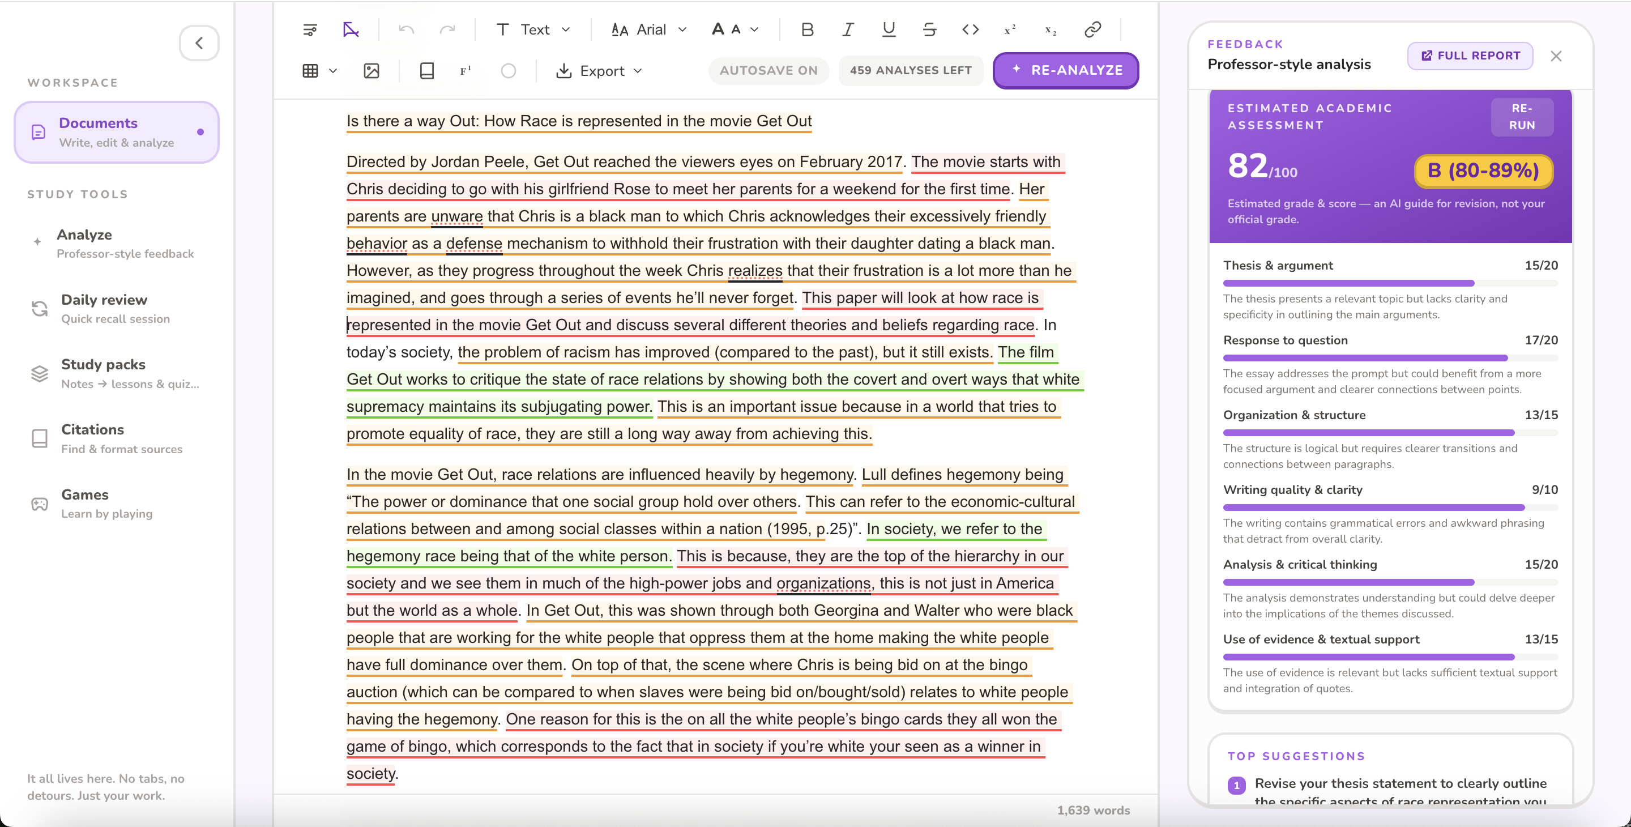
Task: Insert a footnote with F1 icon
Action: 466,71
